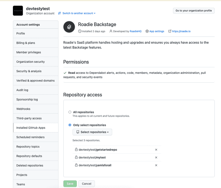Click the devtestytest/mytest repository name

92,158
